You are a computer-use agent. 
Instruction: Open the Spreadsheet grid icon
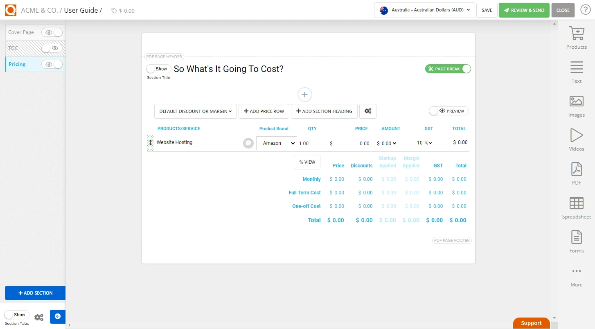[576, 203]
